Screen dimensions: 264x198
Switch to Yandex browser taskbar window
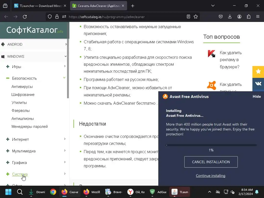click(x=136, y=192)
